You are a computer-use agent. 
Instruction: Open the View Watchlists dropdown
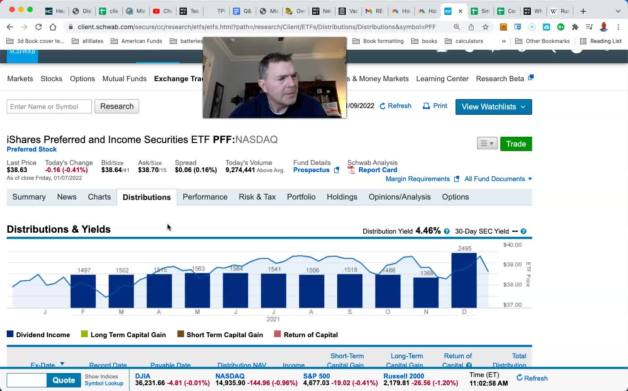point(494,107)
